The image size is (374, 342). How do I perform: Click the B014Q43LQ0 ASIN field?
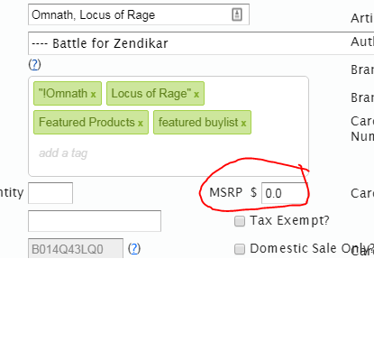[76, 248]
